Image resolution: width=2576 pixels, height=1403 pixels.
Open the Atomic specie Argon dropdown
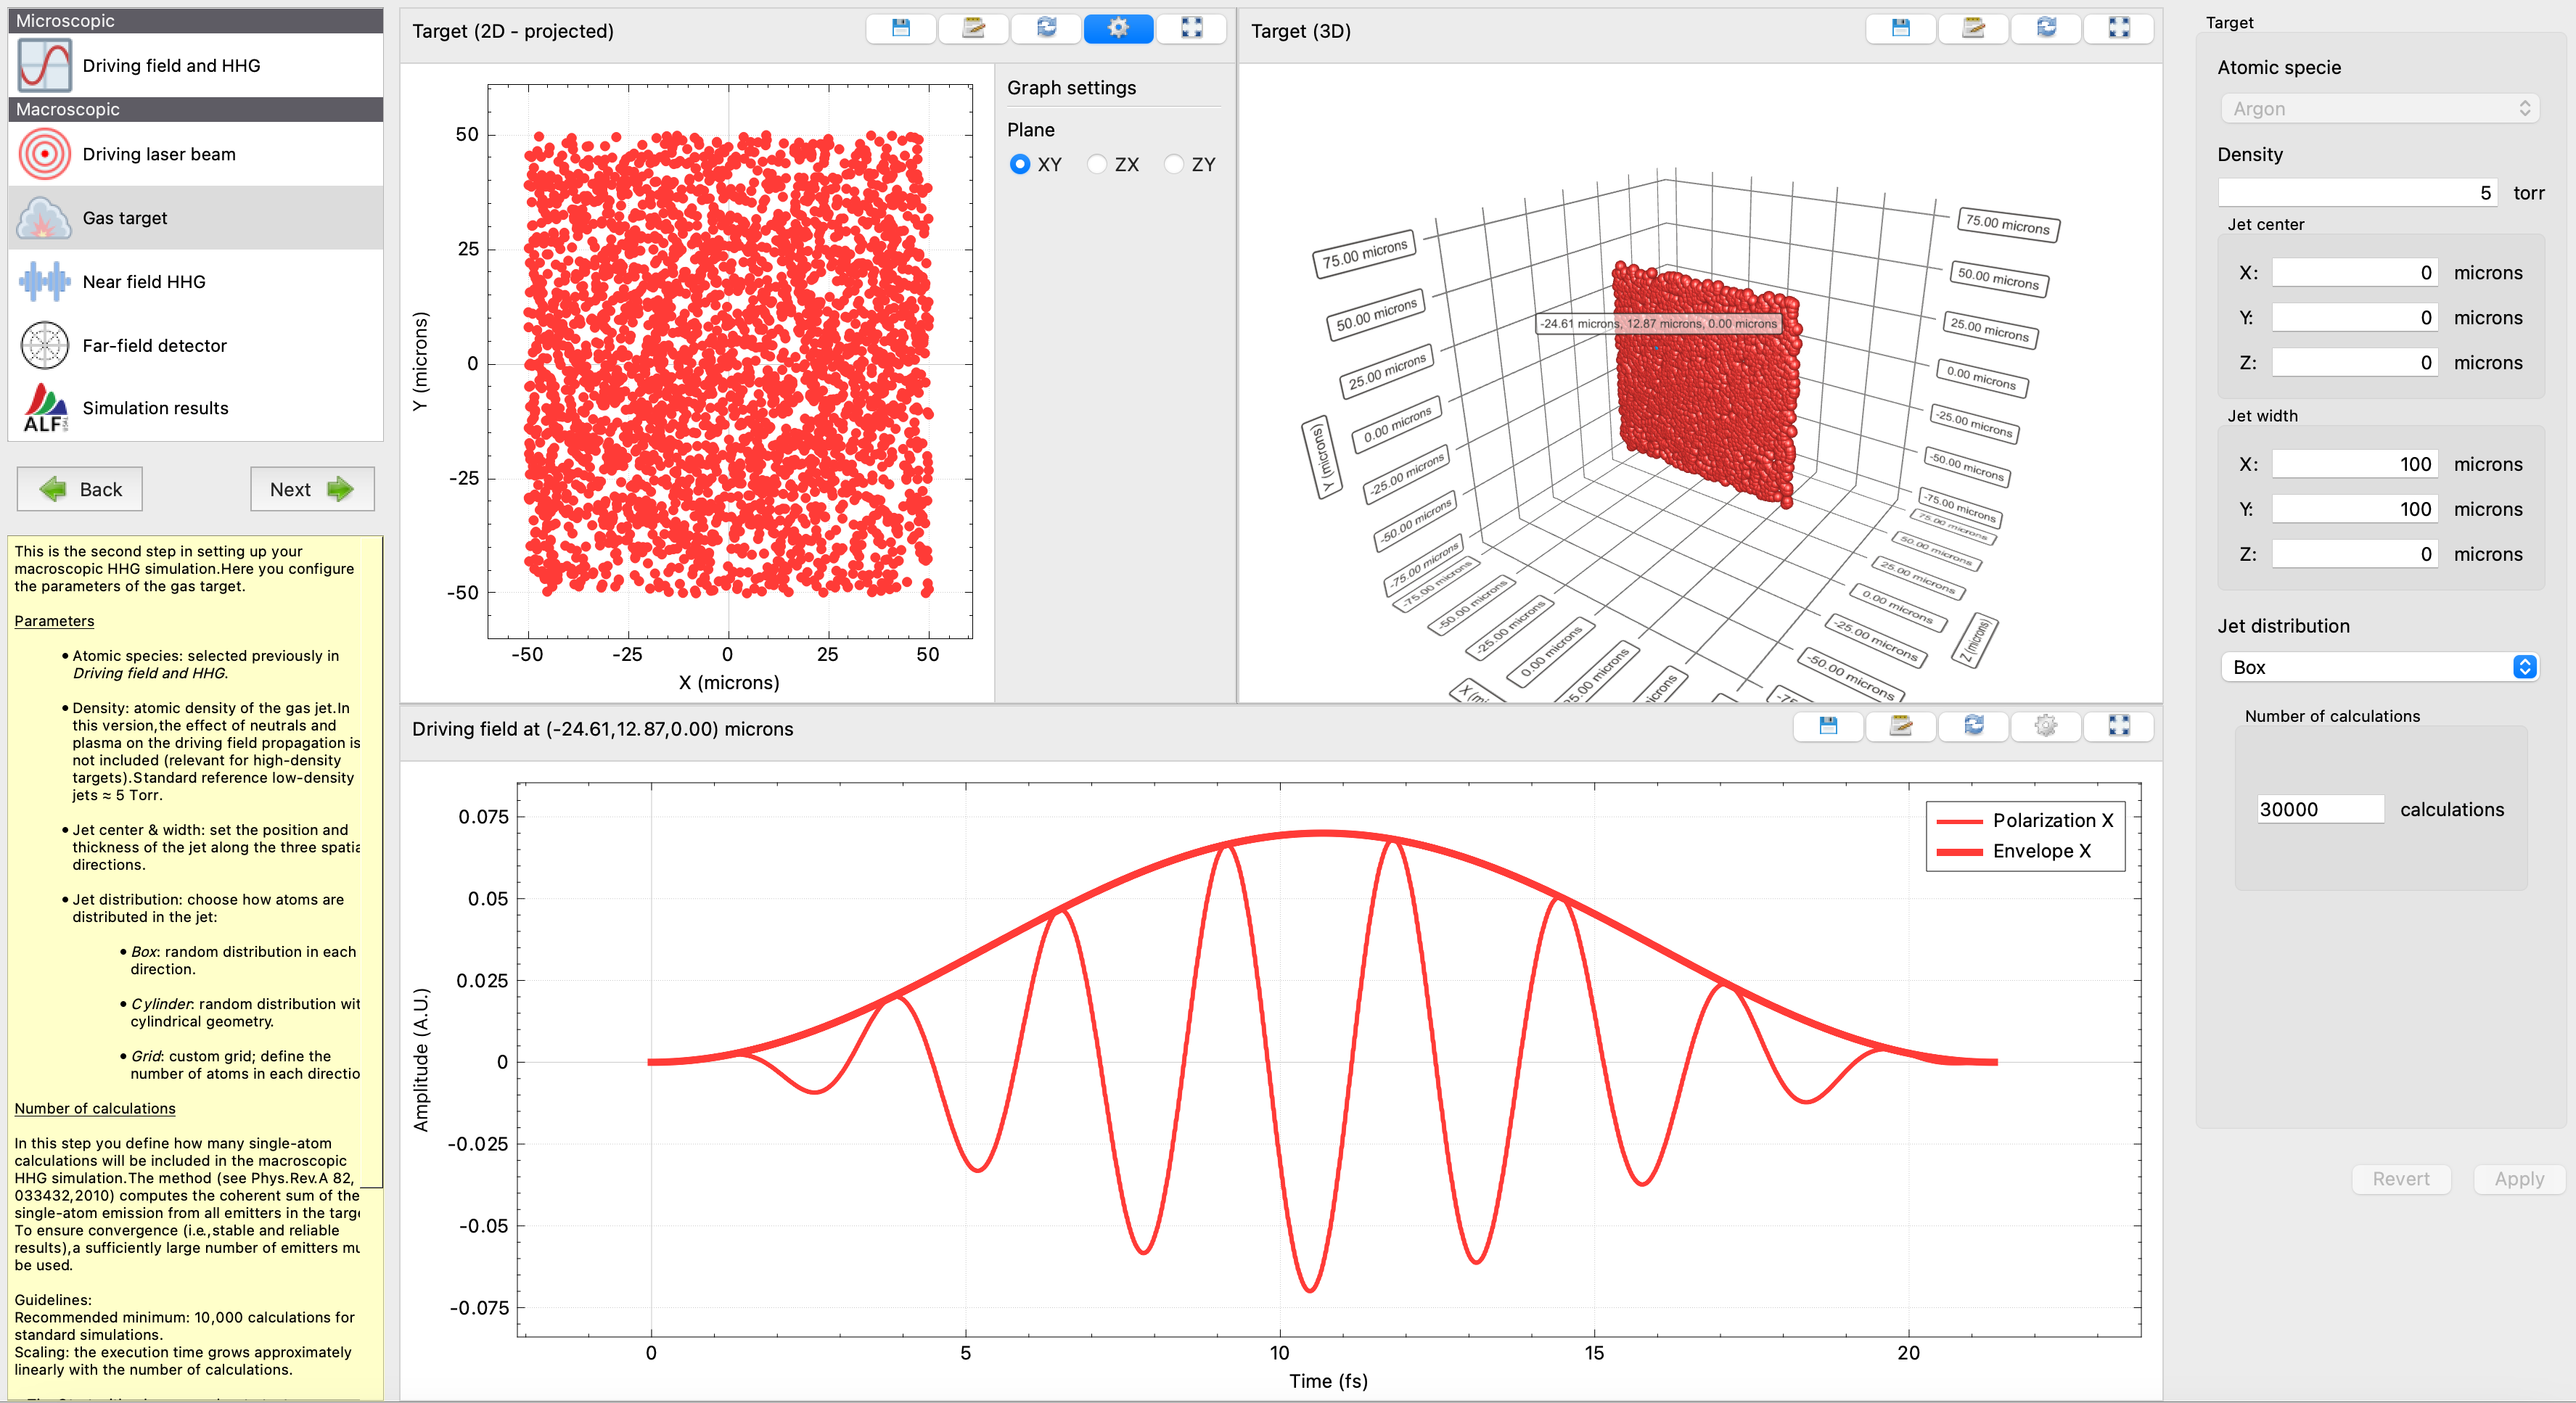coord(2379,109)
